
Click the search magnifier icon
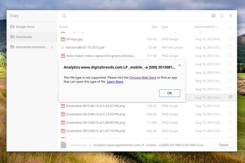pos(64,16)
